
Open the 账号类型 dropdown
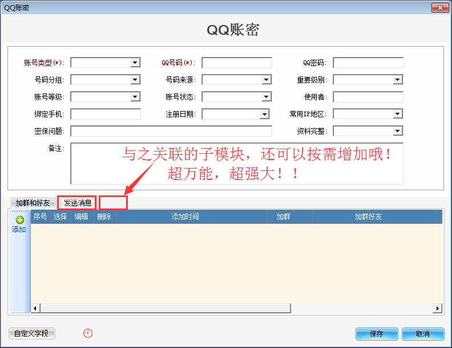click(135, 63)
